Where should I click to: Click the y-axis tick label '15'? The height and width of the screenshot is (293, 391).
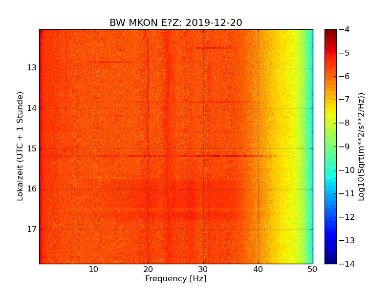[x=32, y=149]
